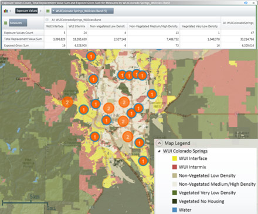Select the Water legend label
Screen dimensions: 258x214
tap(185, 210)
